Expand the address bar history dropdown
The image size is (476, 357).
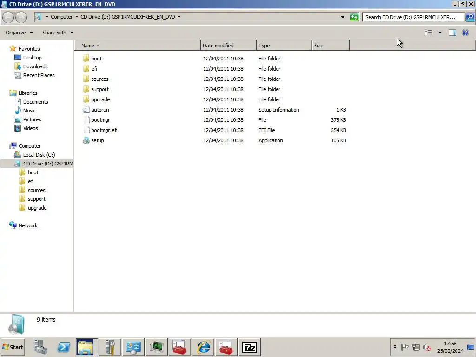(343, 17)
